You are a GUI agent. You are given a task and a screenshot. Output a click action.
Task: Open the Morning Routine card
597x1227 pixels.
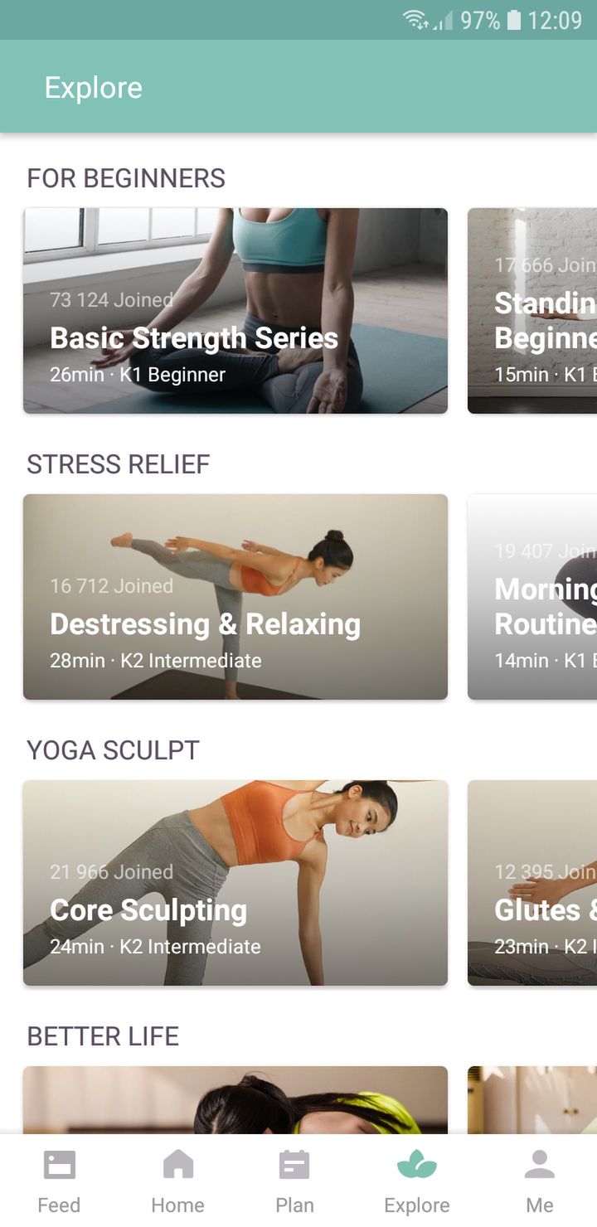tap(532, 597)
